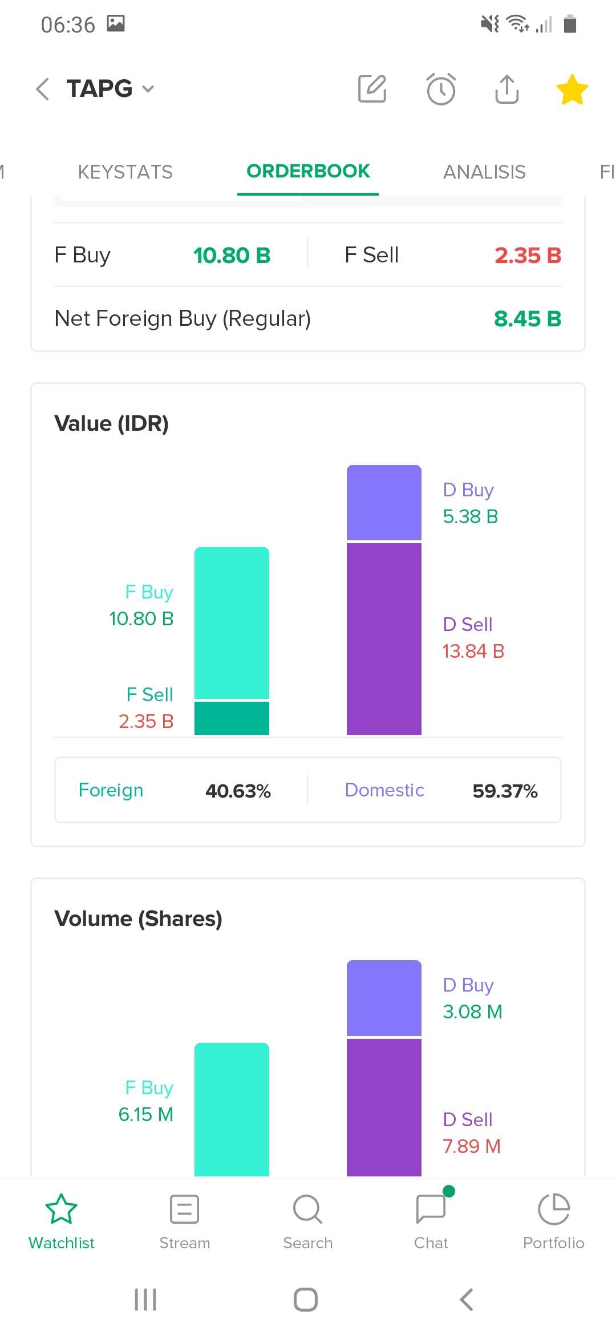Share TAPG using the share icon
616x1335 pixels.
(x=506, y=89)
